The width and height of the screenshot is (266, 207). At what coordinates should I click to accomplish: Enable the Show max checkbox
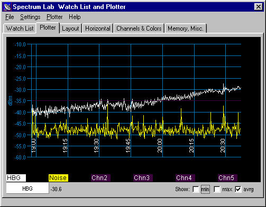(217, 190)
